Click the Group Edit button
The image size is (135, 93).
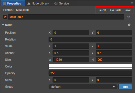(x=125, y=87)
